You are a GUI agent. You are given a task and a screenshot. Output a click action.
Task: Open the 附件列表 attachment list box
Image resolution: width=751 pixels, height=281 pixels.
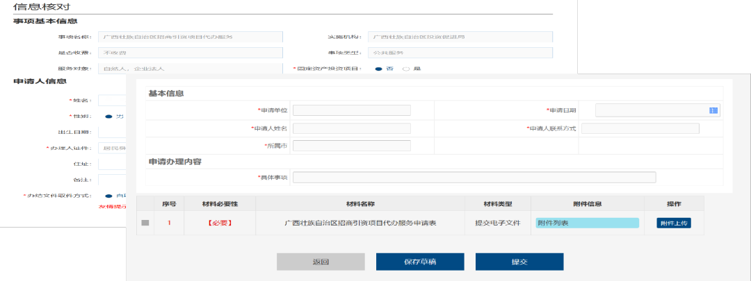point(587,223)
